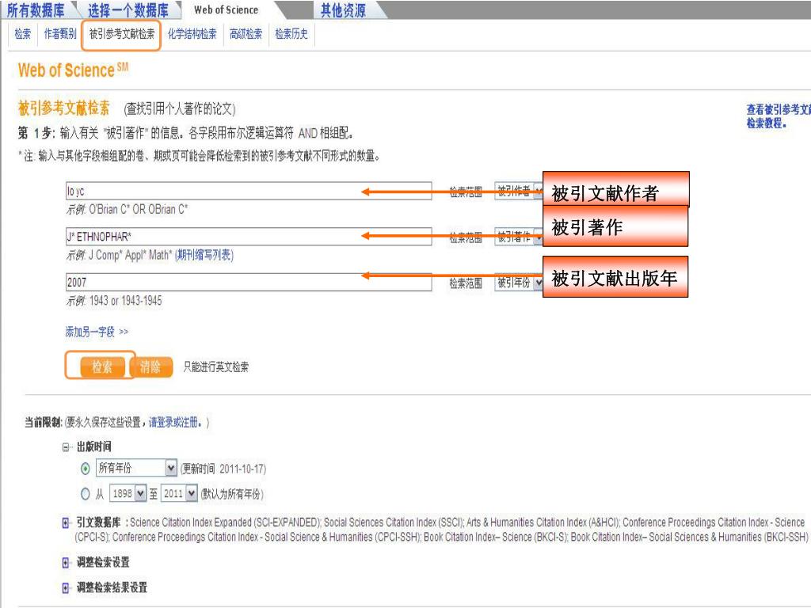Screen dimensions: 811x608
Task: Select the 从 year-range radio button
Action: coord(86,494)
